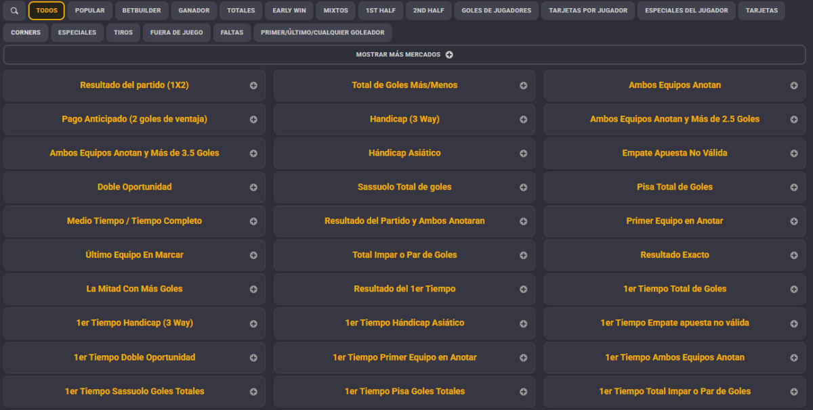Click the plus icon on Resultado Exacto
The width and height of the screenshot is (813, 410).
pyautogui.click(x=794, y=255)
